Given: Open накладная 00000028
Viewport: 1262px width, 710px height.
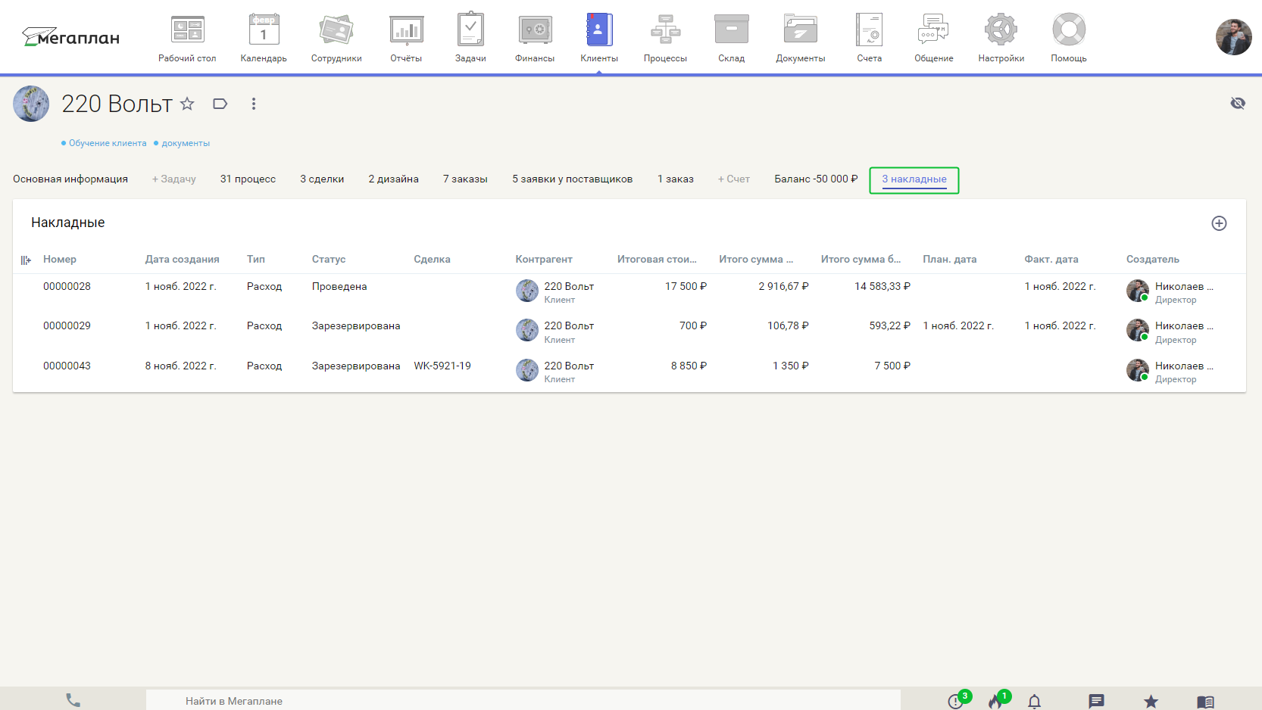Looking at the screenshot, I should tap(67, 286).
